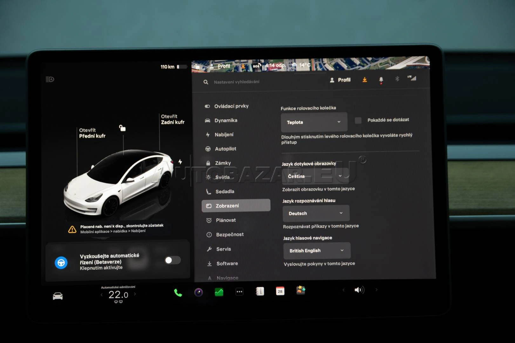Tap Profil in the map status bar
Image resolution: width=515 pixels, height=343 pixels.
click(x=220, y=66)
